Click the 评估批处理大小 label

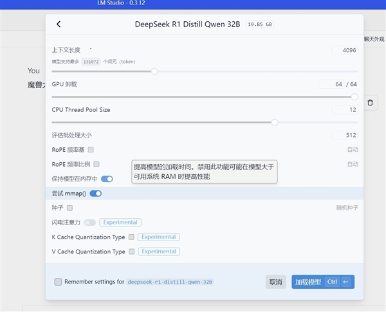71,135
